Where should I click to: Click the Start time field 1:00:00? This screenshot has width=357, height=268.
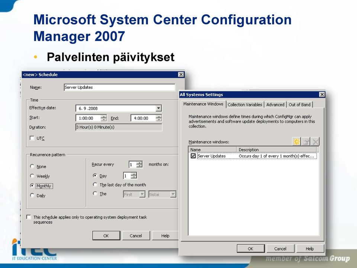[x=89, y=118]
